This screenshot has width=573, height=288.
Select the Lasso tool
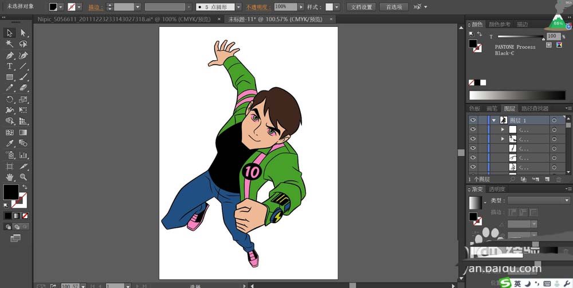click(23, 44)
